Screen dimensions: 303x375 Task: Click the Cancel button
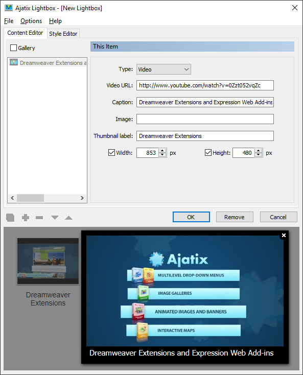(x=278, y=217)
